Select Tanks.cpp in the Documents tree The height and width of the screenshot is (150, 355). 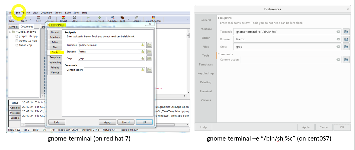(x=25, y=45)
